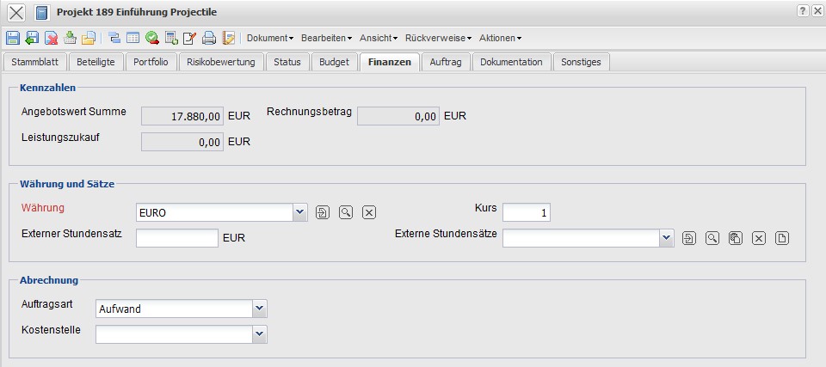Viewport: 826px width, 367px height.
Task: Open the Aktionen menu
Action: [x=500, y=38]
